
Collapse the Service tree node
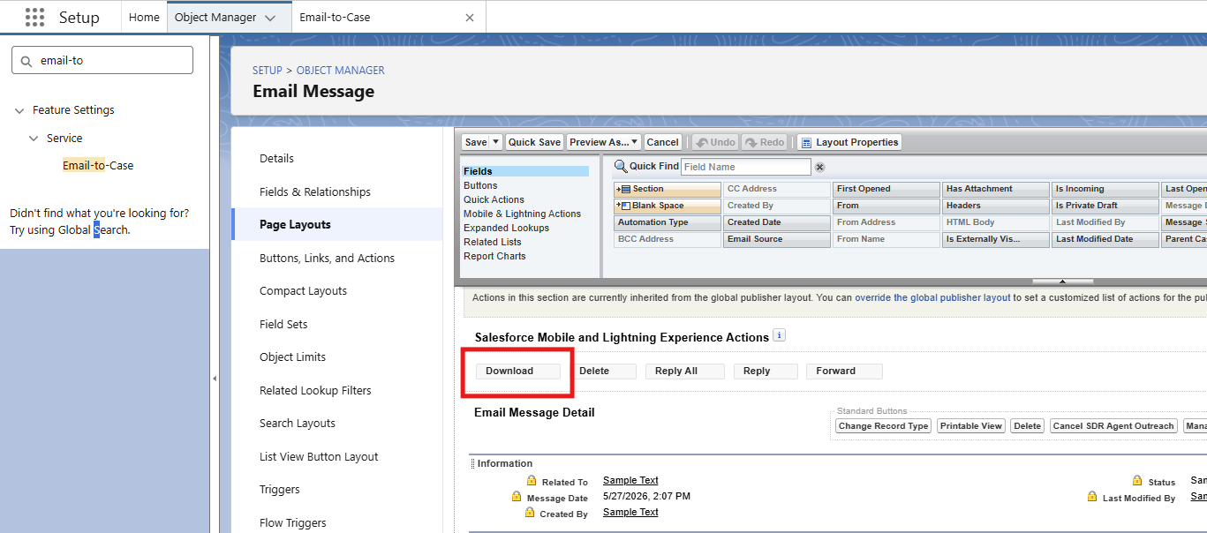click(x=34, y=139)
